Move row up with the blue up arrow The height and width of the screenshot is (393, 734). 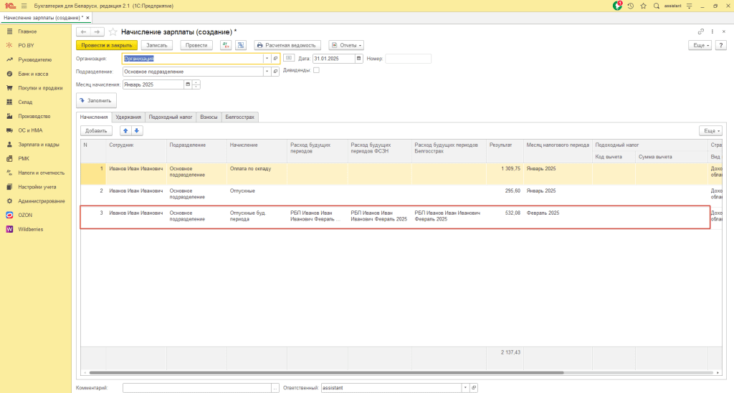coord(125,131)
